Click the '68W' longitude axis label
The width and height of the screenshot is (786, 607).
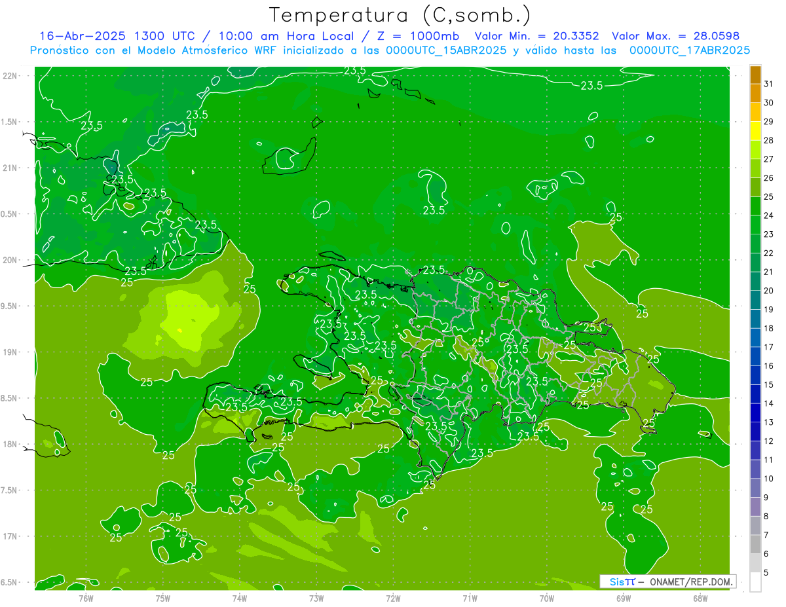700,598
